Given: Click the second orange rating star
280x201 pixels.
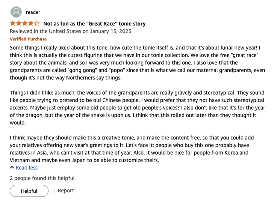Looking at the screenshot, I should (x=19, y=23).
